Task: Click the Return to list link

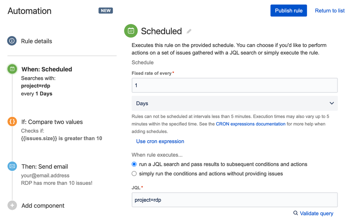Action: 330,11
